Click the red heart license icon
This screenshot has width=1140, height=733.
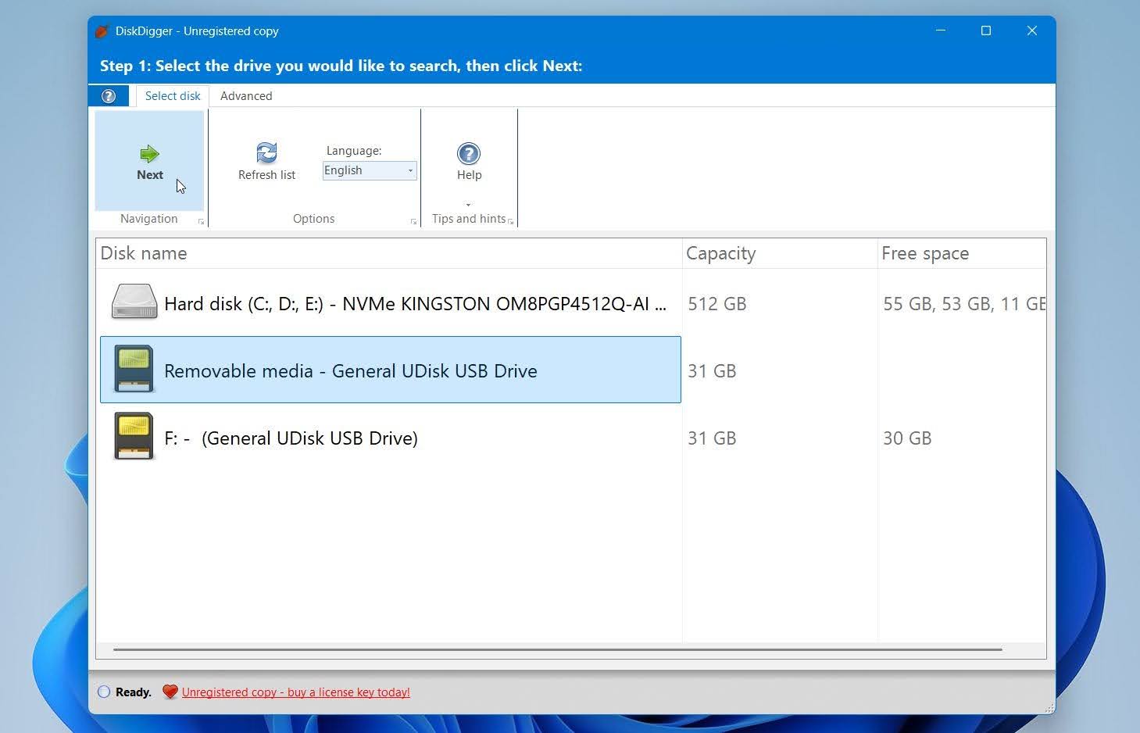[170, 692]
